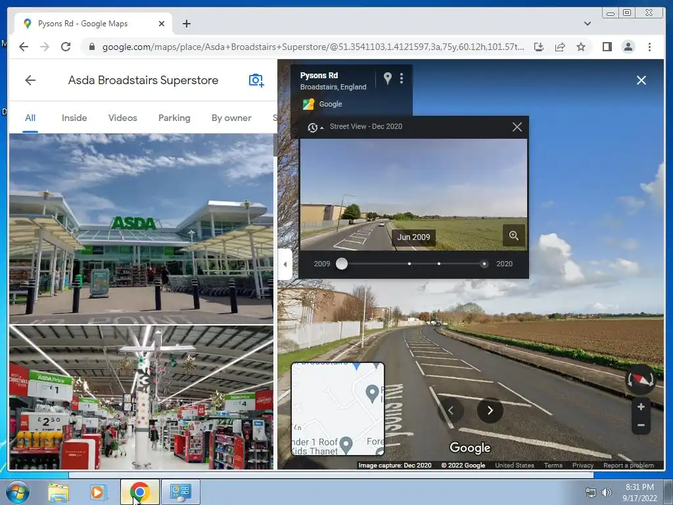Click Report a problem link
The width and height of the screenshot is (673, 505).
pyautogui.click(x=628, y=465)
